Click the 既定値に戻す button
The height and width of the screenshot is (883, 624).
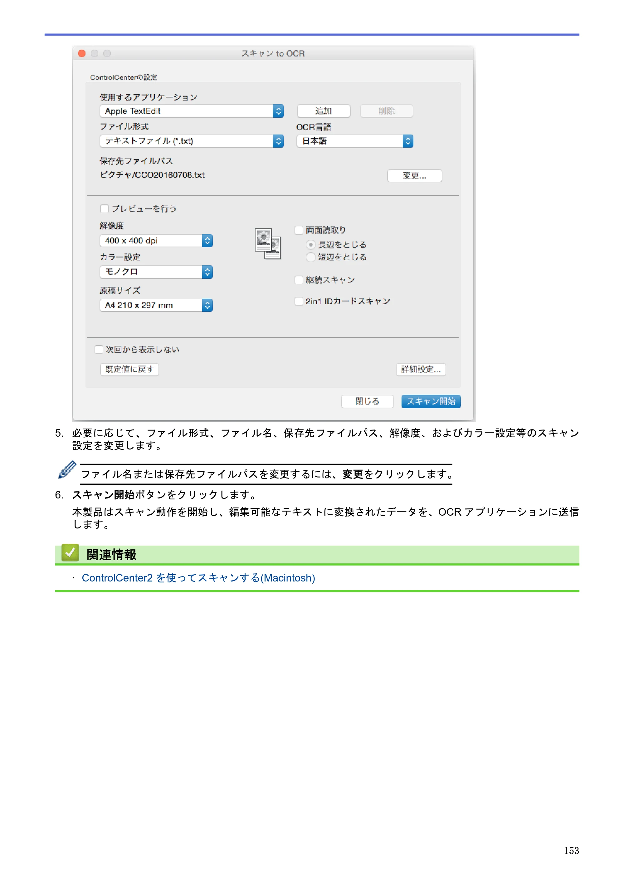[129, 370]
